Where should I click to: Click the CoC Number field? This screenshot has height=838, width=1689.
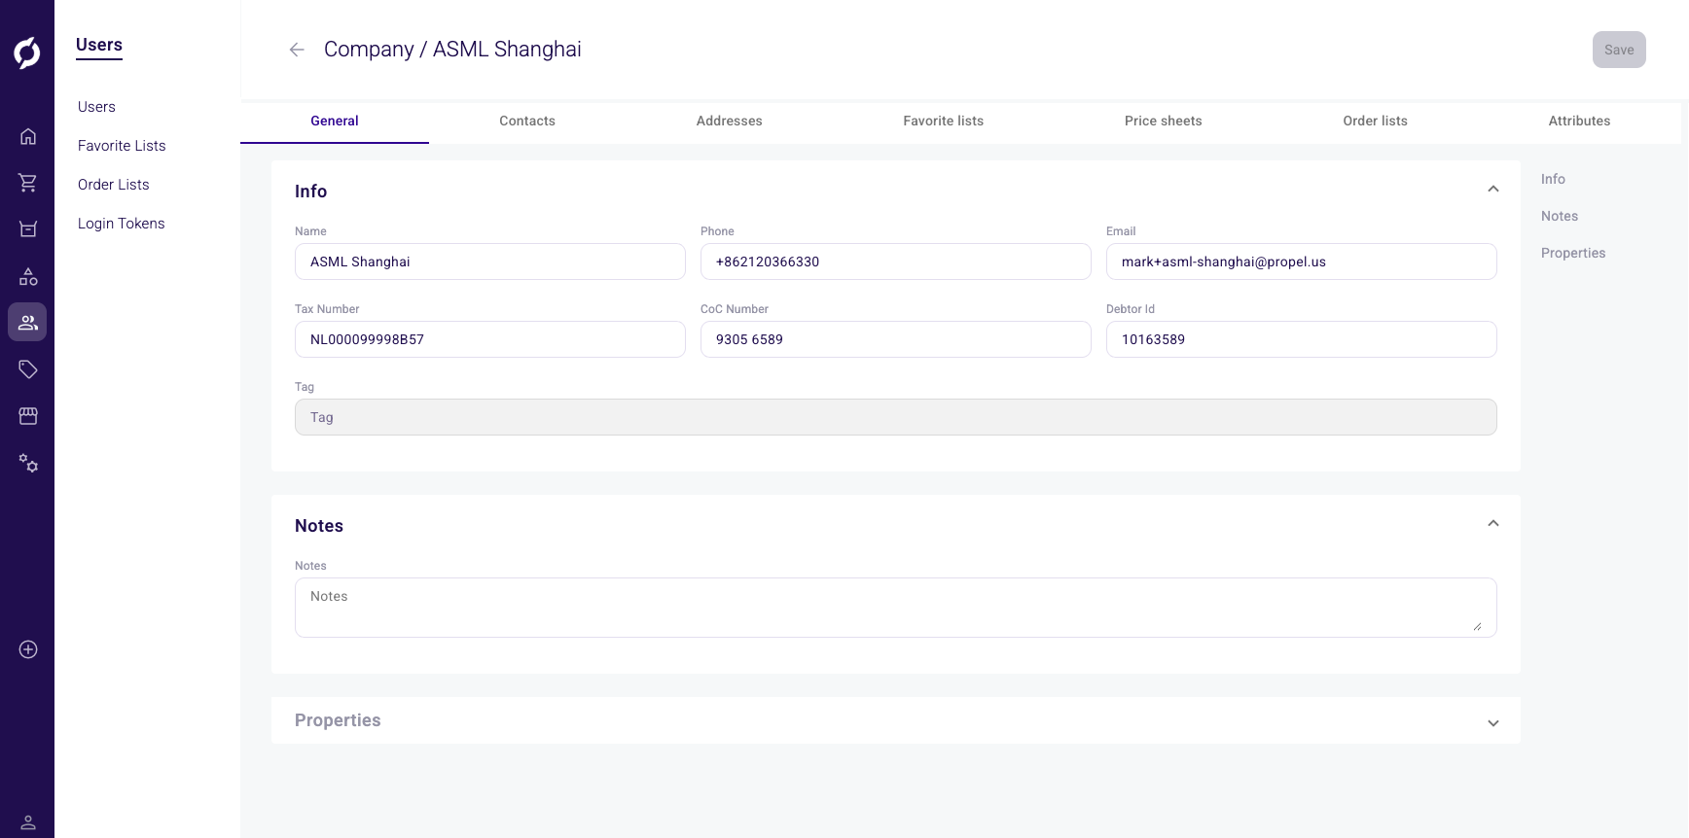[x=896, y=339]
